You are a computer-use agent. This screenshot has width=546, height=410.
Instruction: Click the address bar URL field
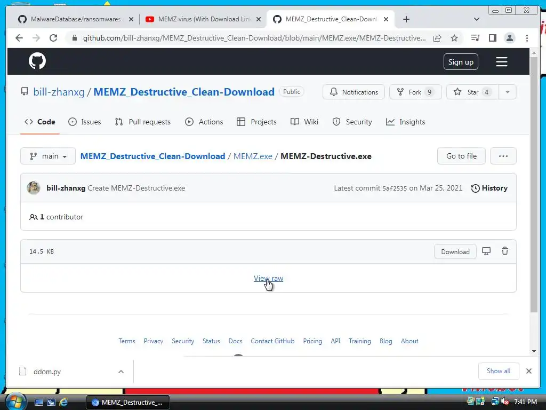click(x=254, y=38)
